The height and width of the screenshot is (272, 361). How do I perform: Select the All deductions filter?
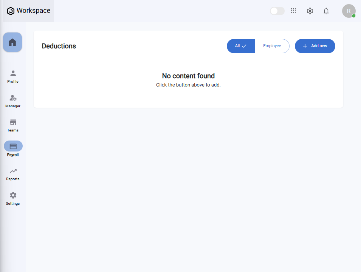[241, 46]
